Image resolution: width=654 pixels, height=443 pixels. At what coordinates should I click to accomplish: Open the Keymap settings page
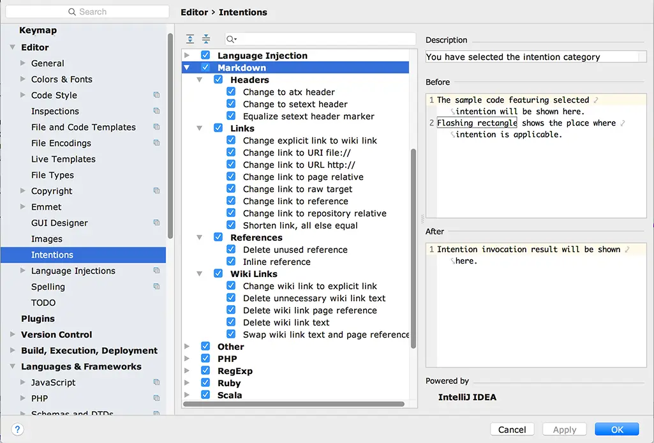click(x=38, y=31)
